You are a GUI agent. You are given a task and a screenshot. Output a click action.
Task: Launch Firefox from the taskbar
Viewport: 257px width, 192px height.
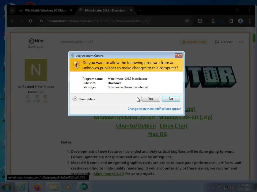(x=38, y=187)
